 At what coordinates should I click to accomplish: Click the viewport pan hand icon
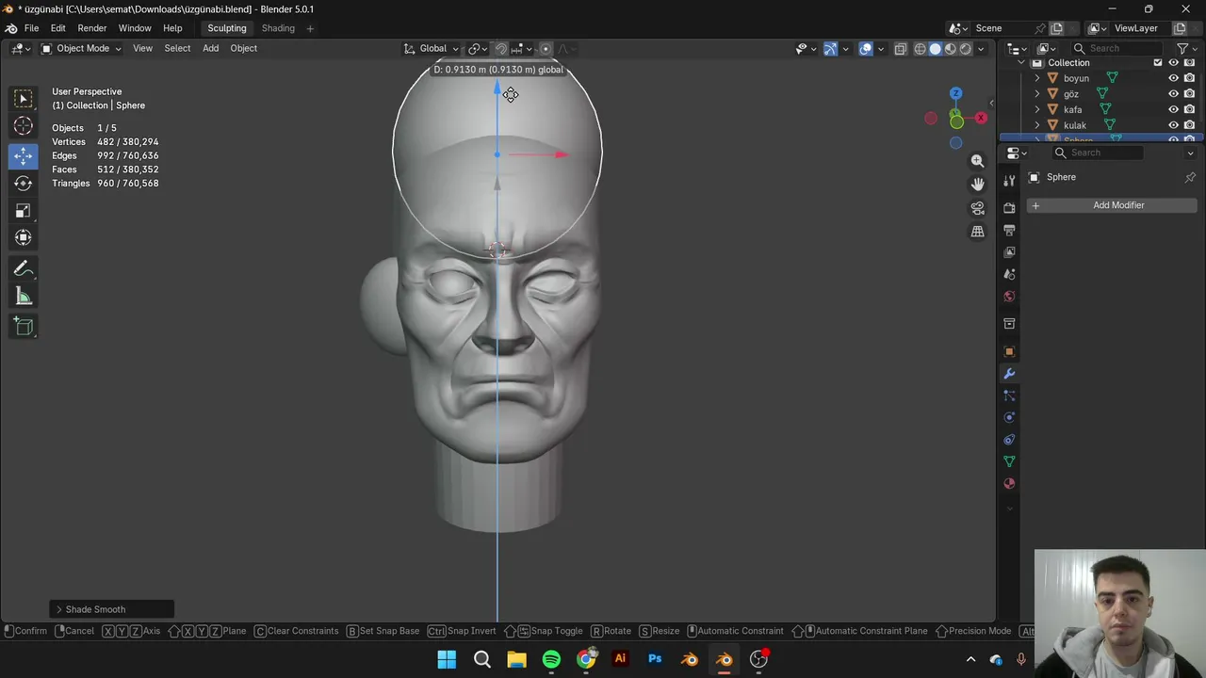click(x=977, y=185)
